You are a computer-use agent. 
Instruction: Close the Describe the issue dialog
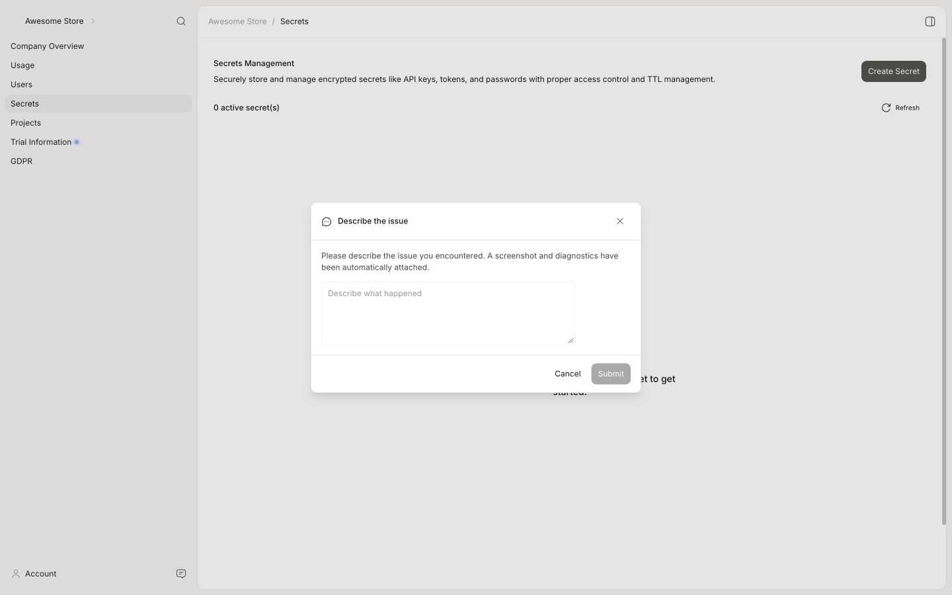[620, 221]
